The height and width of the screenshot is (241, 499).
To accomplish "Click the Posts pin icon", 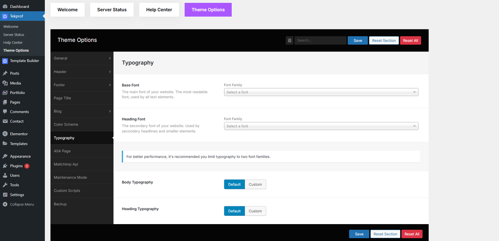I will [x=5, y=73].
